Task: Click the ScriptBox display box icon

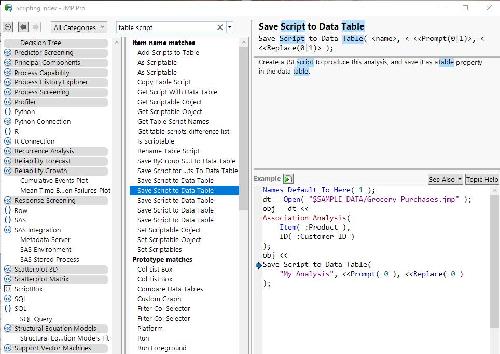Action: click(8, 289)
